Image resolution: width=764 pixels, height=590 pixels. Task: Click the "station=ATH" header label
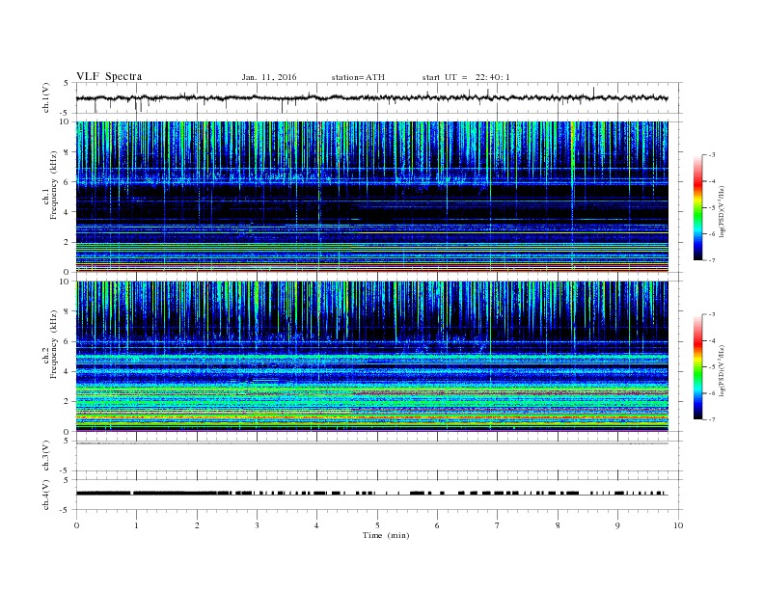tap(358, 77)
